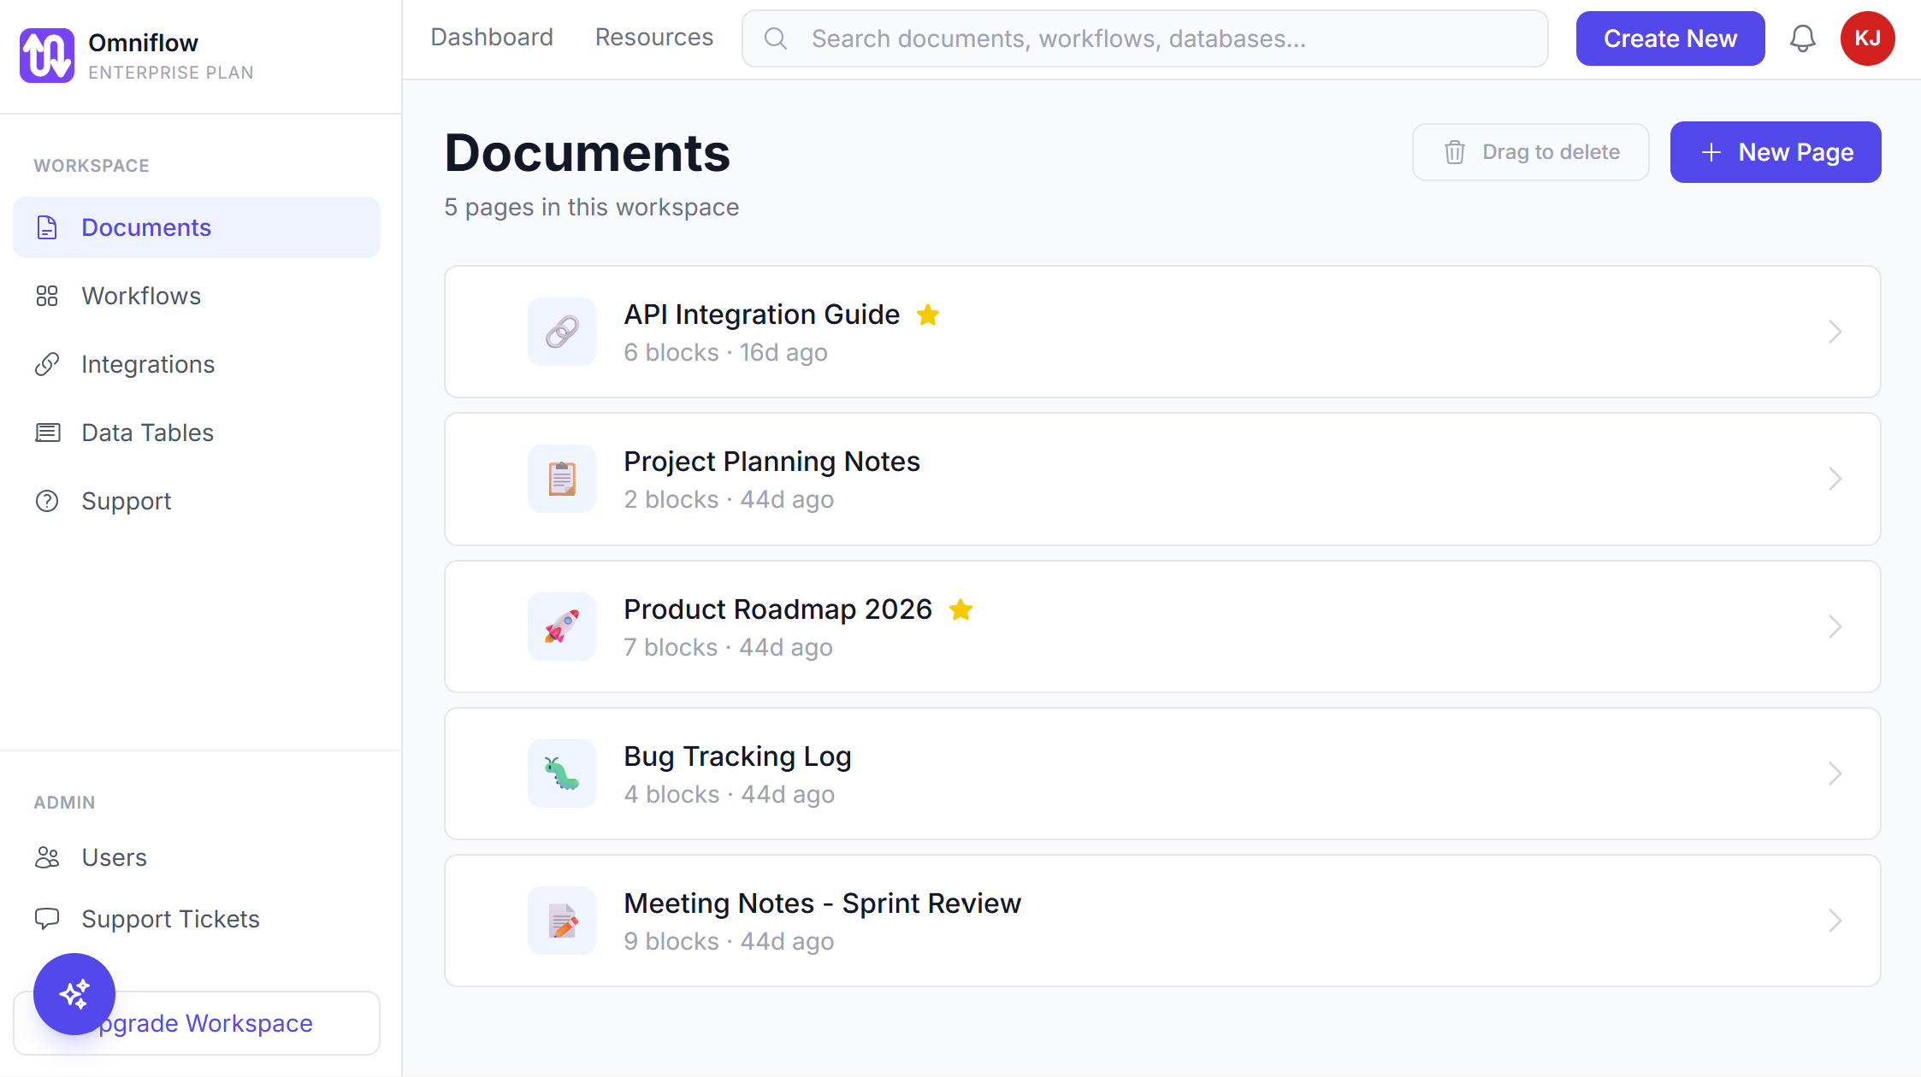Viewport: 1921px width, 1077px height.
Task: Click the trash can icon
Action: click(1455, 152)
